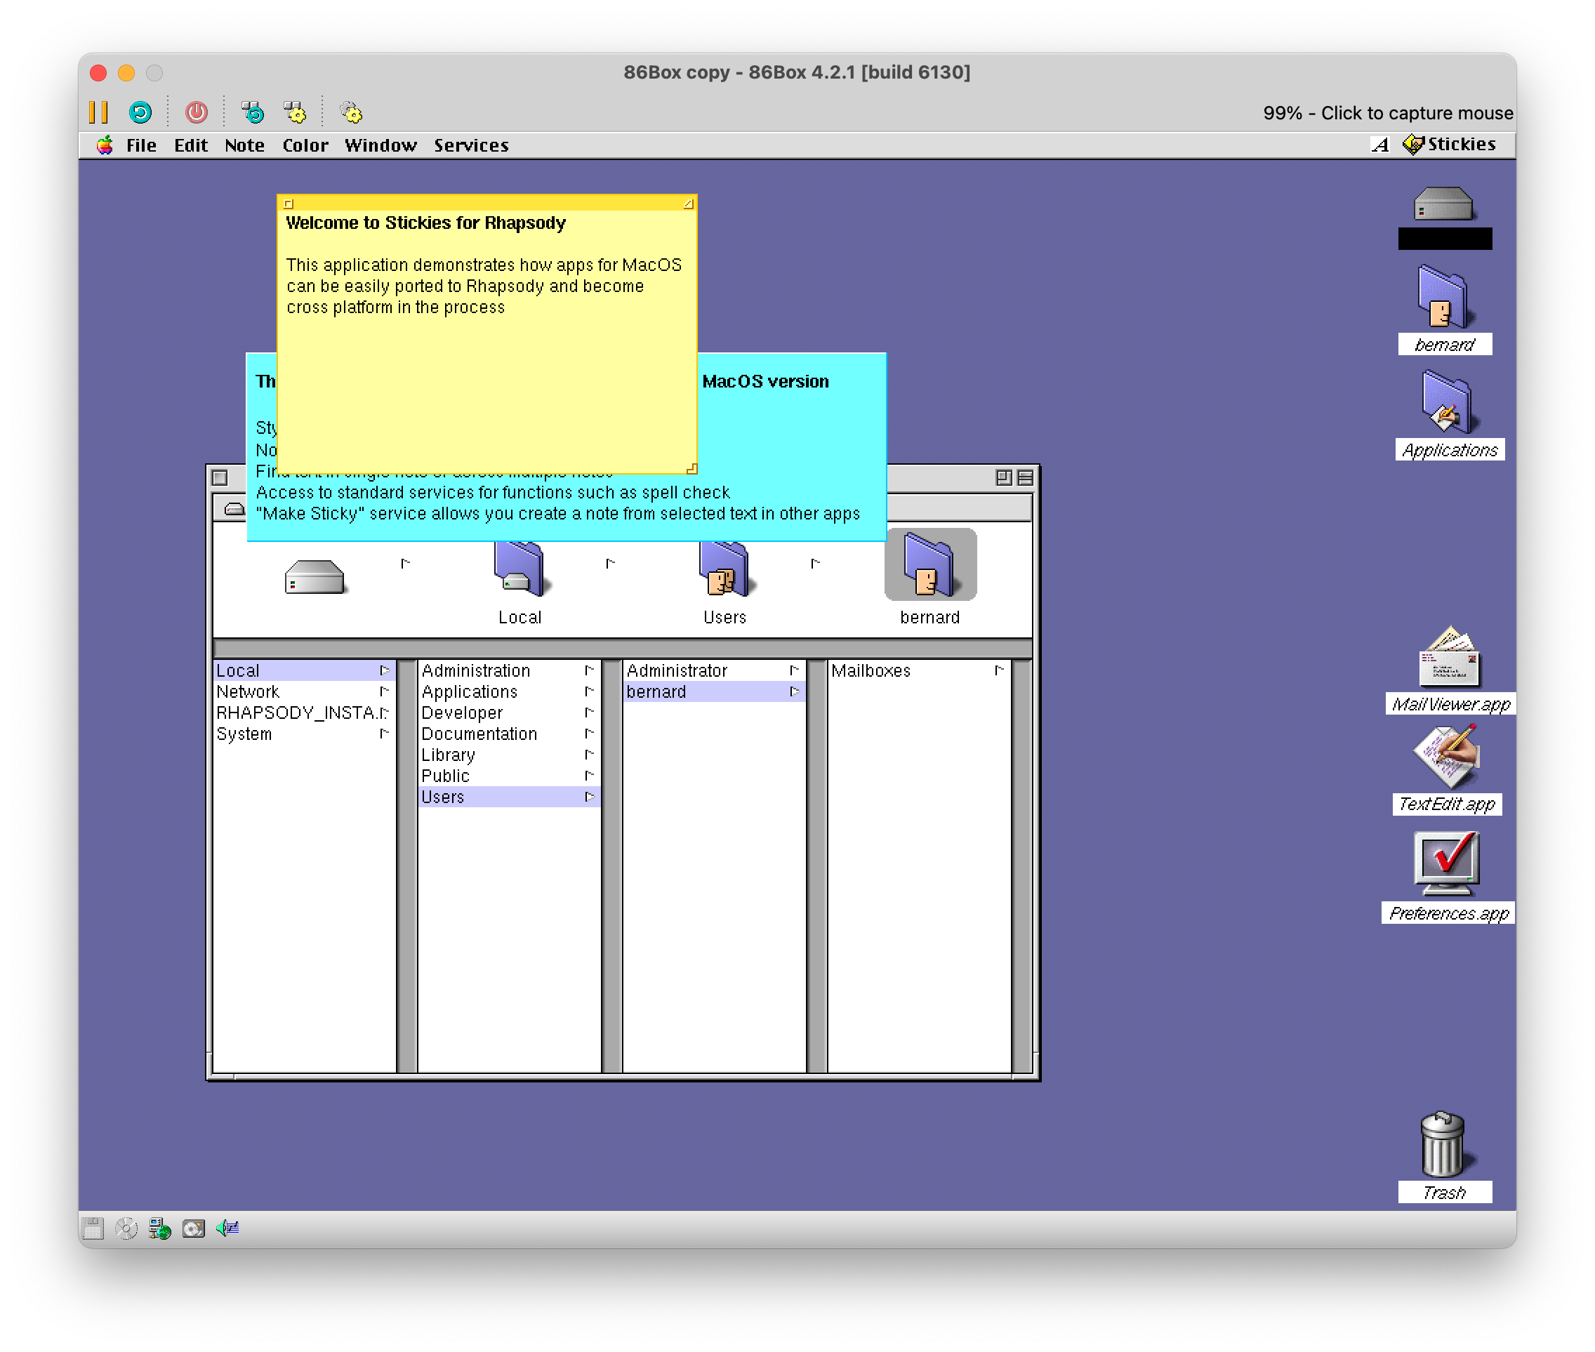Viewport: 1595px width, 1352px height.
Task: Click the Make Sticky service line in cyan note
Action: 558,515
